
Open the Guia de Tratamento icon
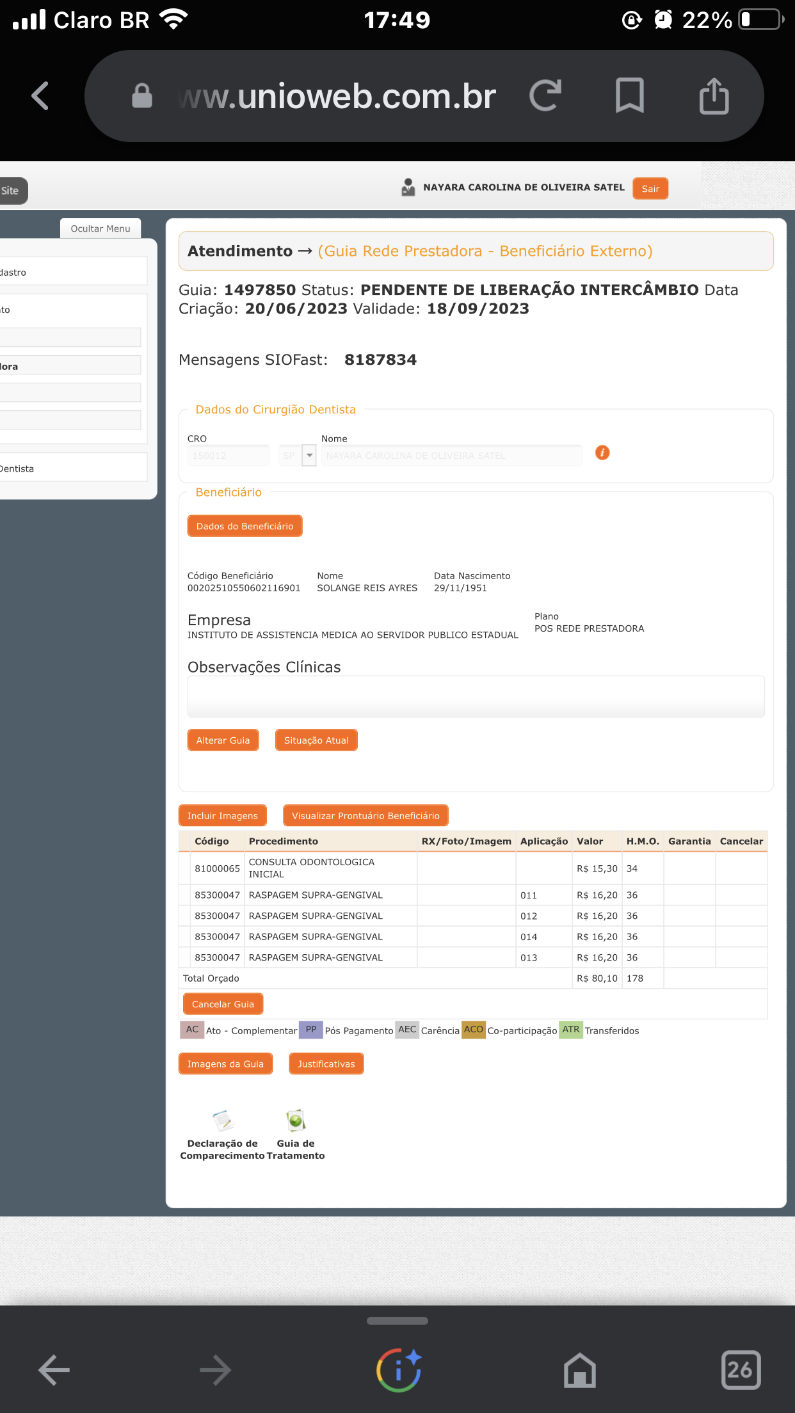pos(296,1121)
